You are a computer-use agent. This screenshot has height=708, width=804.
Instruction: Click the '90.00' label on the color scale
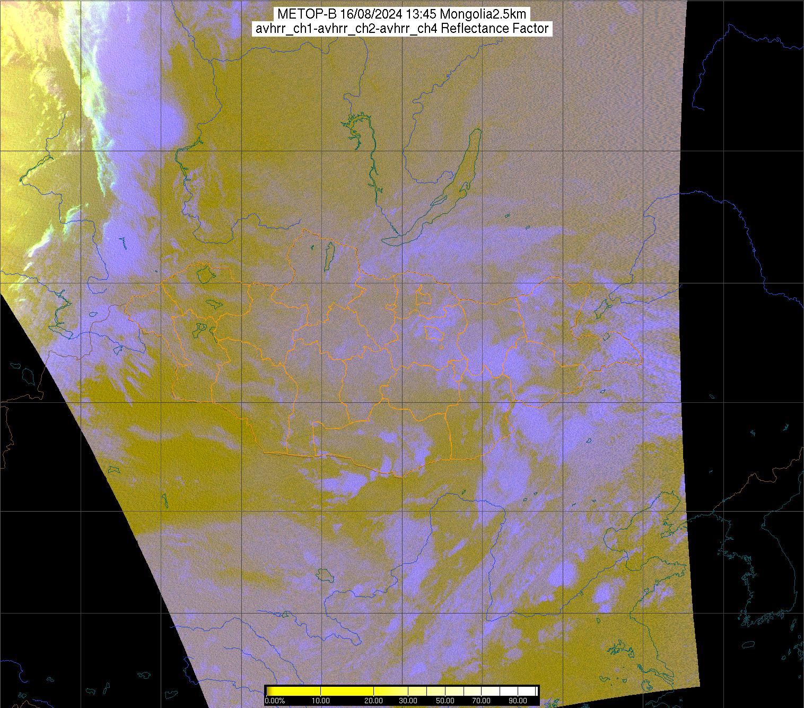(518, 701)
